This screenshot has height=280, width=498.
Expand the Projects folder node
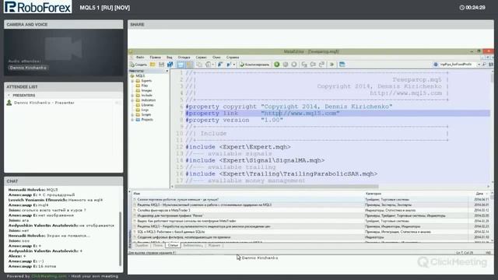click(x=132, y=120)
